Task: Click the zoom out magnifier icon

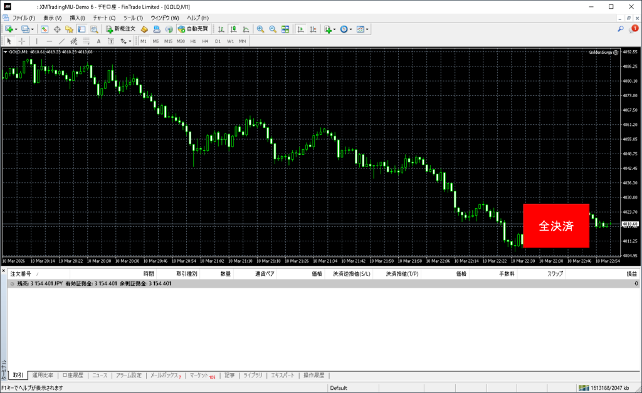Action: [x=273, y=29]
